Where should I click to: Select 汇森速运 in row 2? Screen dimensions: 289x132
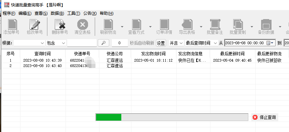(x=115, y=66)
